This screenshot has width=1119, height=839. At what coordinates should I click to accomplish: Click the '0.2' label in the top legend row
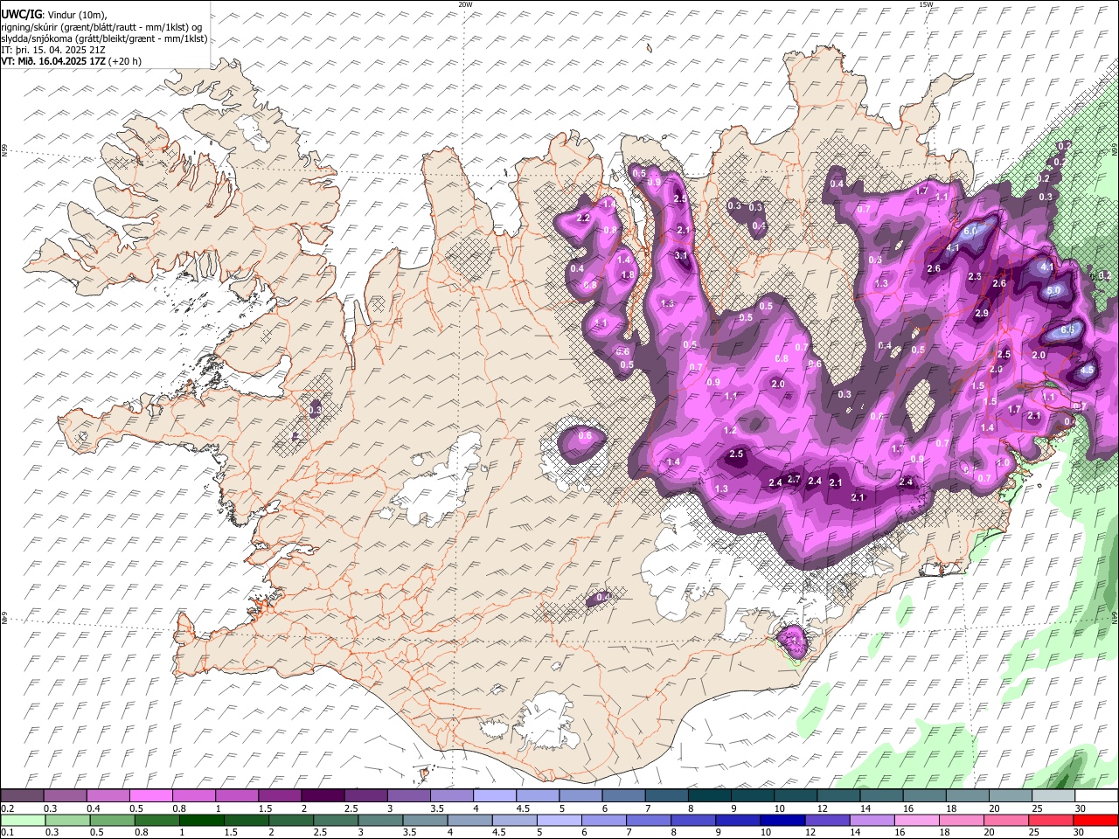click(x=7, y=808)
